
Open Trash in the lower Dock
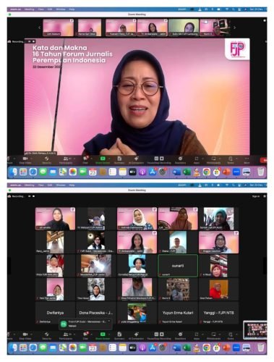pos(260,348)
